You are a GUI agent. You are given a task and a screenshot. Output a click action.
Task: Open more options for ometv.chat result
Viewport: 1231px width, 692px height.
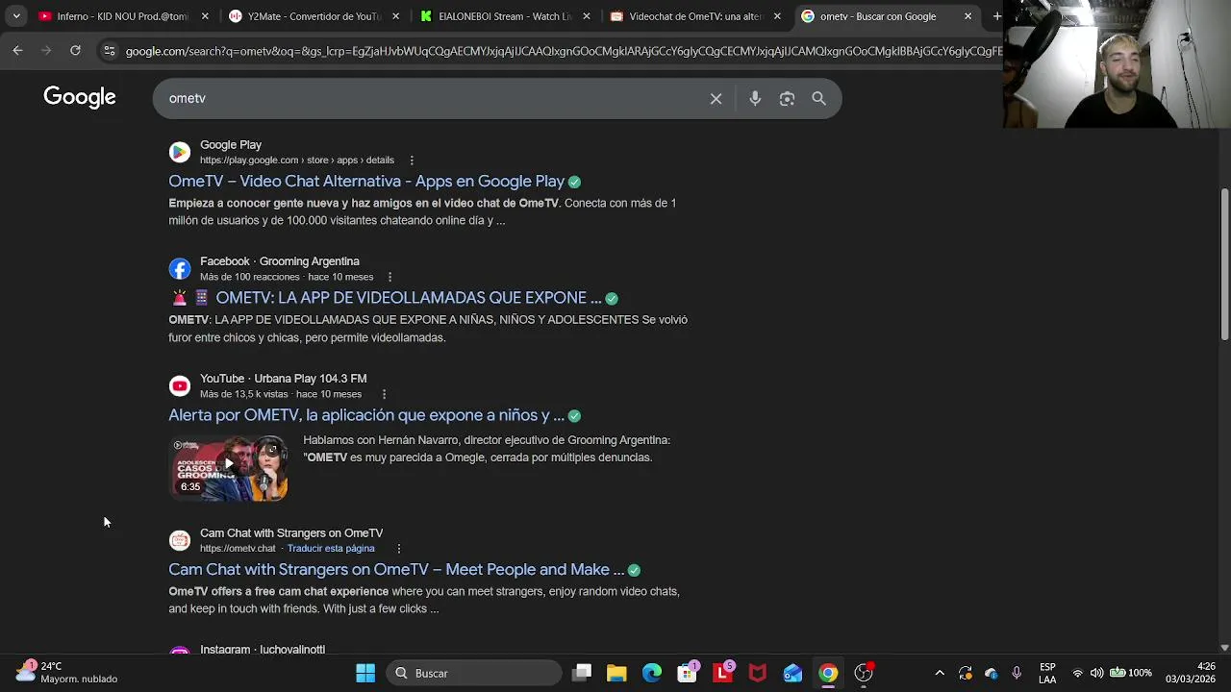398,548
